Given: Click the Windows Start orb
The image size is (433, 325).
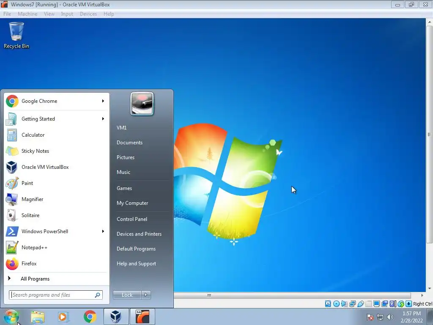Looking at the screenshot, I should coord(11,317).
